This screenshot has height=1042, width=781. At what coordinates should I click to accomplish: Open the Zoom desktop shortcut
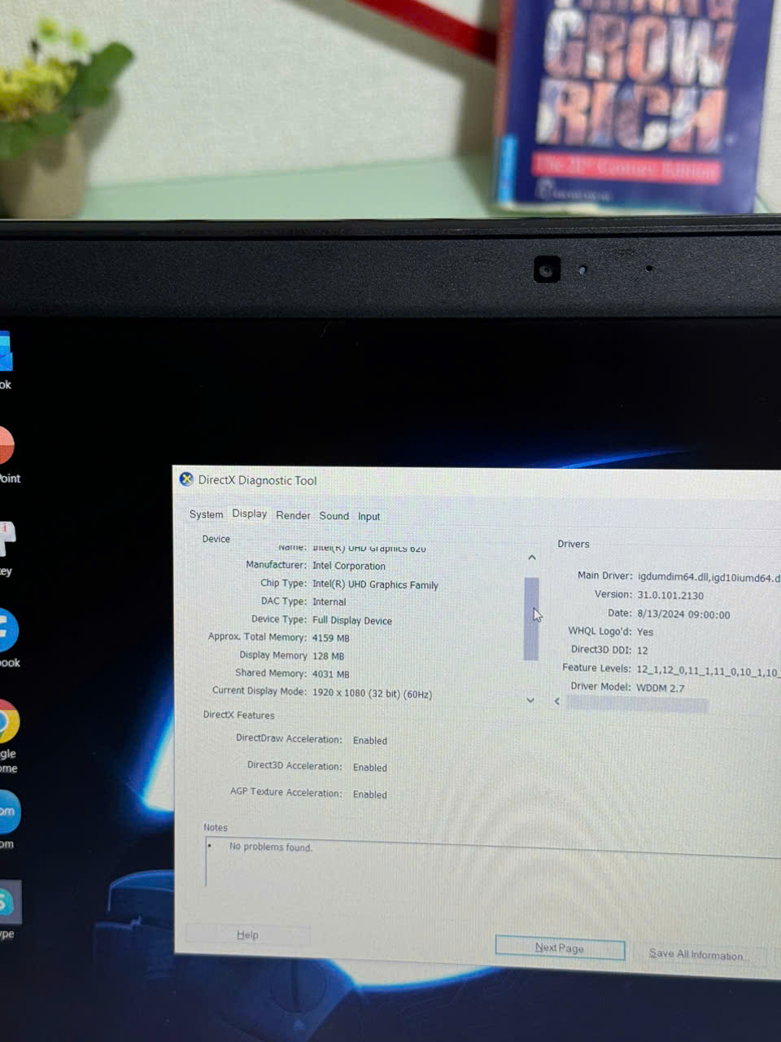(7, 812)
